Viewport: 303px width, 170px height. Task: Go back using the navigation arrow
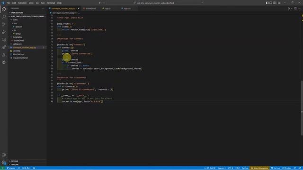(x=100, y=3)
